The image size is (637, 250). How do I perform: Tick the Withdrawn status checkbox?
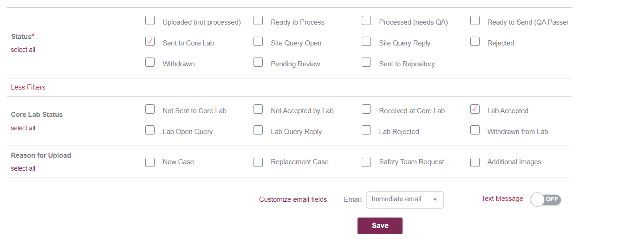pyautogui.click(x=150, y=63)
